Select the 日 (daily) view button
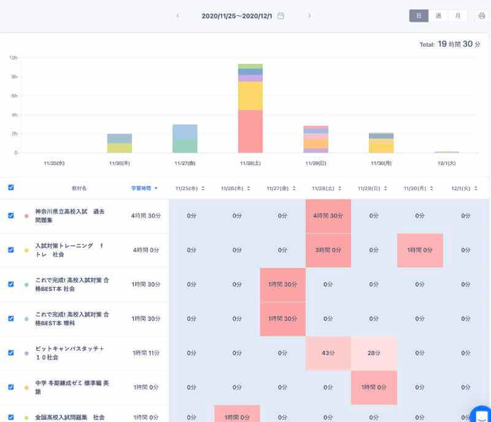 click(x=419, y=16)
